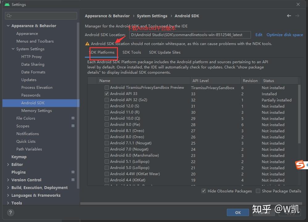Click the Android SDK warning triangle icon
The width and height of the screenshot is (308, 222).
click(x=87, y=43)
